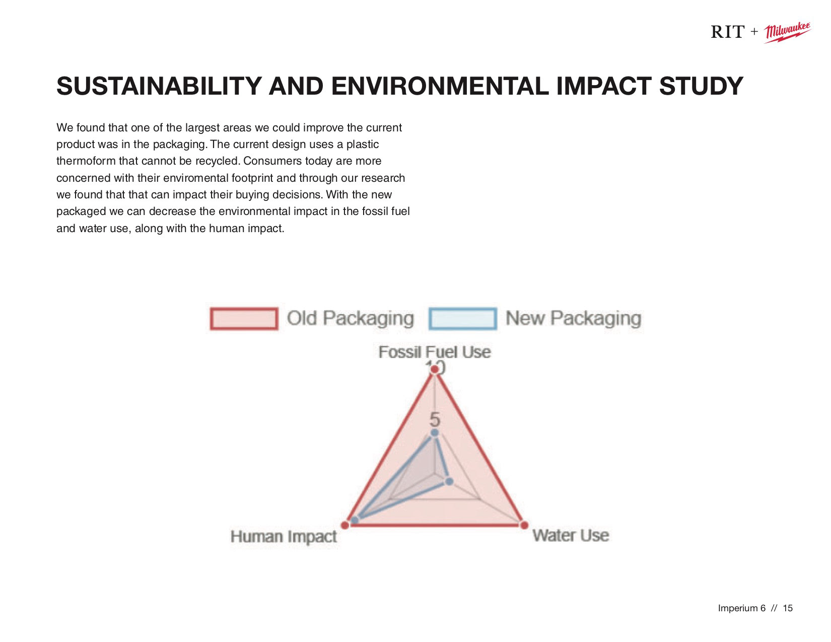Click the Imperium 6 // 15 page footer
Screen dimensions: 831x642
[755, 608]
